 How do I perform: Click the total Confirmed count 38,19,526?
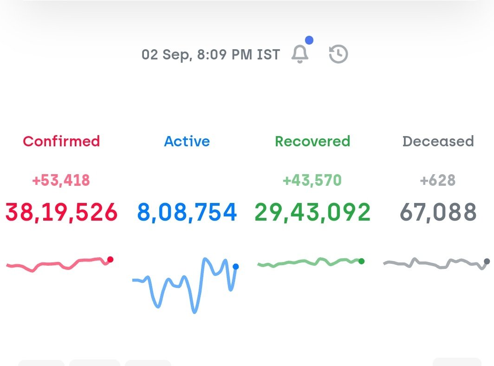(x=61, y=212)
